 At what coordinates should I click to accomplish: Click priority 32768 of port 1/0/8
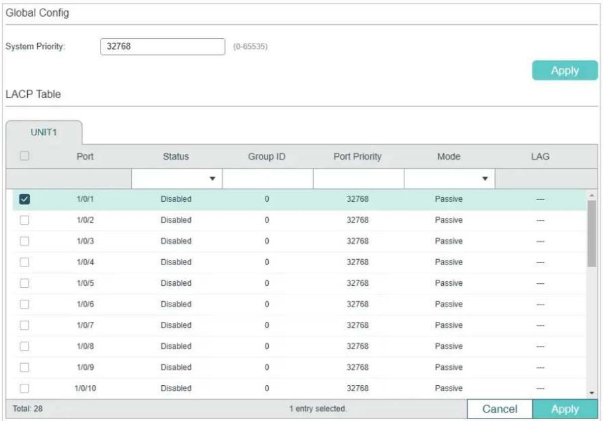coord(357,346)
